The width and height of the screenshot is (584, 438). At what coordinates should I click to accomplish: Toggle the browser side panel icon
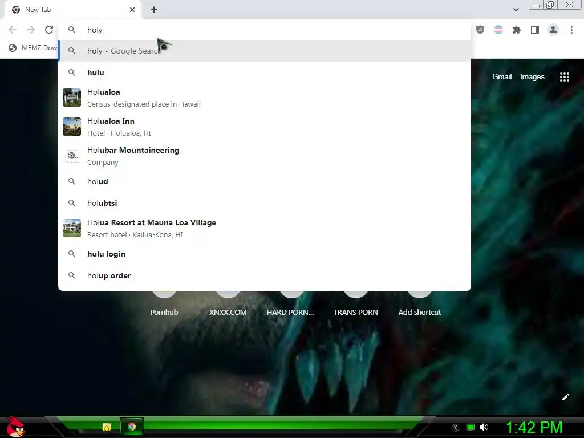(535, 30)
